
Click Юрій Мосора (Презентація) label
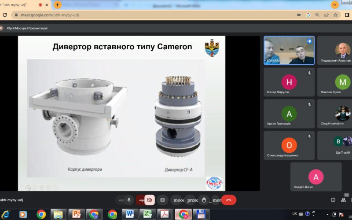tap(27, 28)
